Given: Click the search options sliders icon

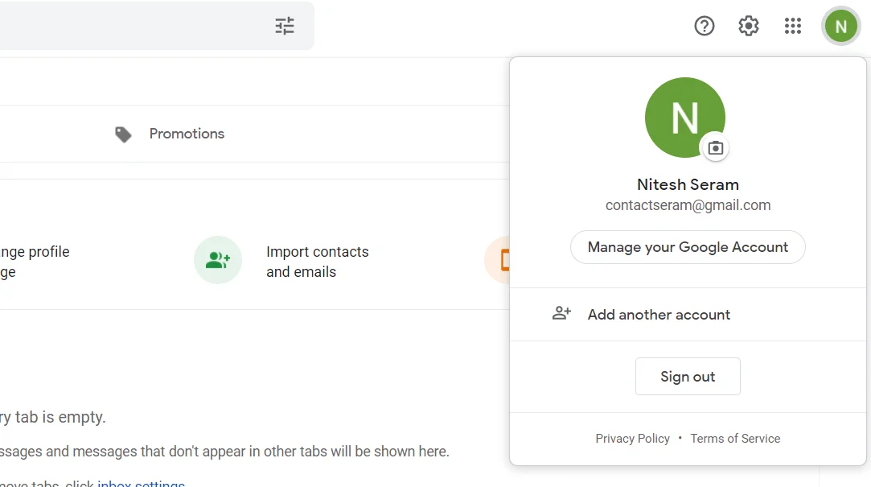Looking at the screenshot, I should coord(284,26).
